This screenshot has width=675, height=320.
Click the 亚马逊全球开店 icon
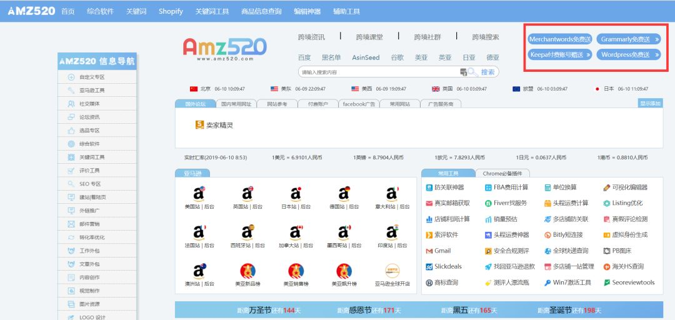click(x=392, y=271)
